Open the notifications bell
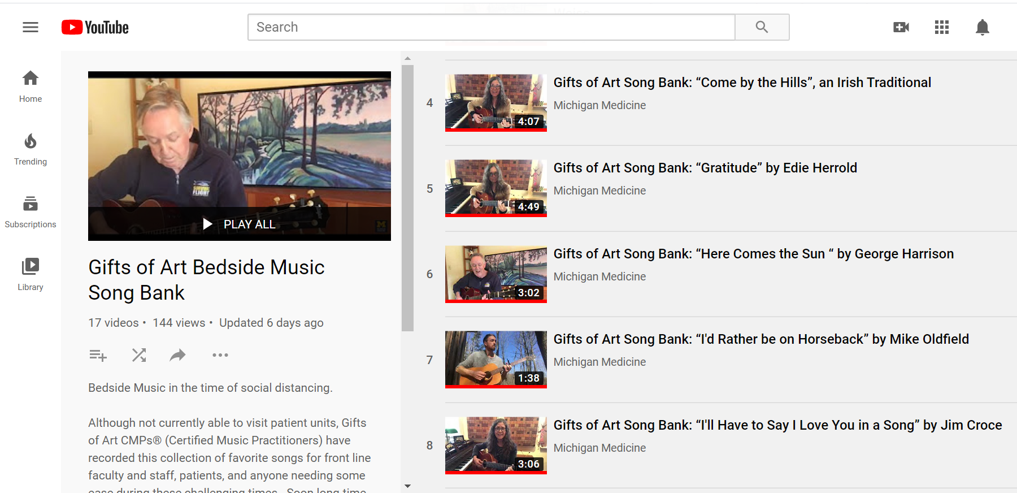Image resolution: width=1017 pixels, height=493 pixels. (983, 27)
